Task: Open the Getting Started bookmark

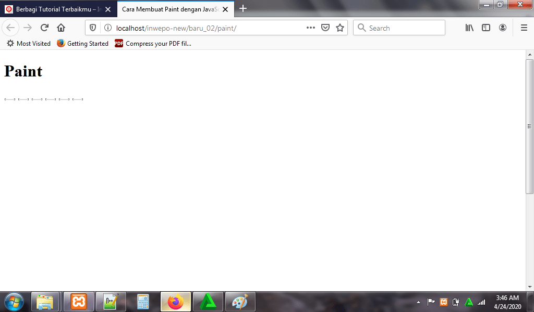Action: coord(82,44)
